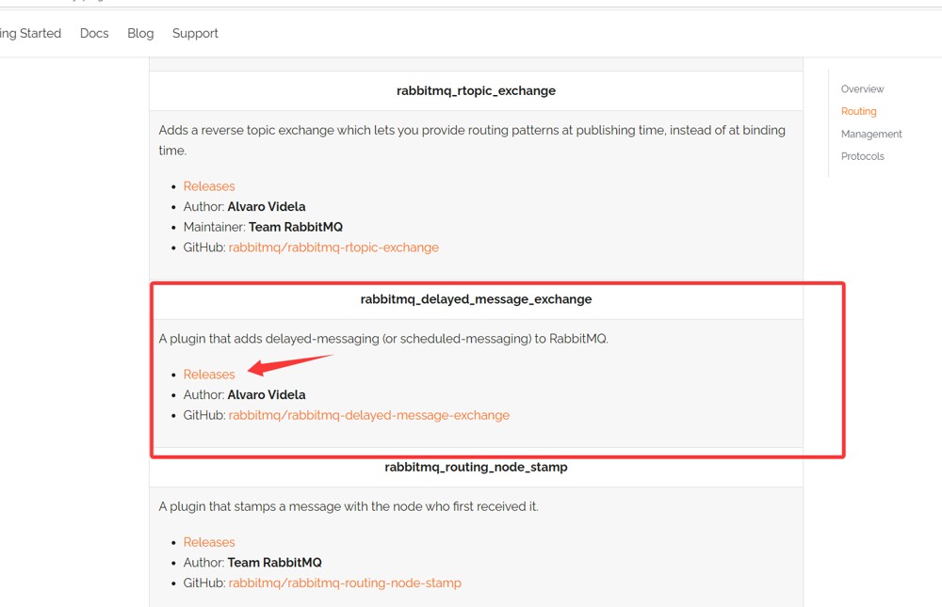Select Routing in page sidebar
The width and height of the screenshot is (942, 607).
tap(858, 111)
